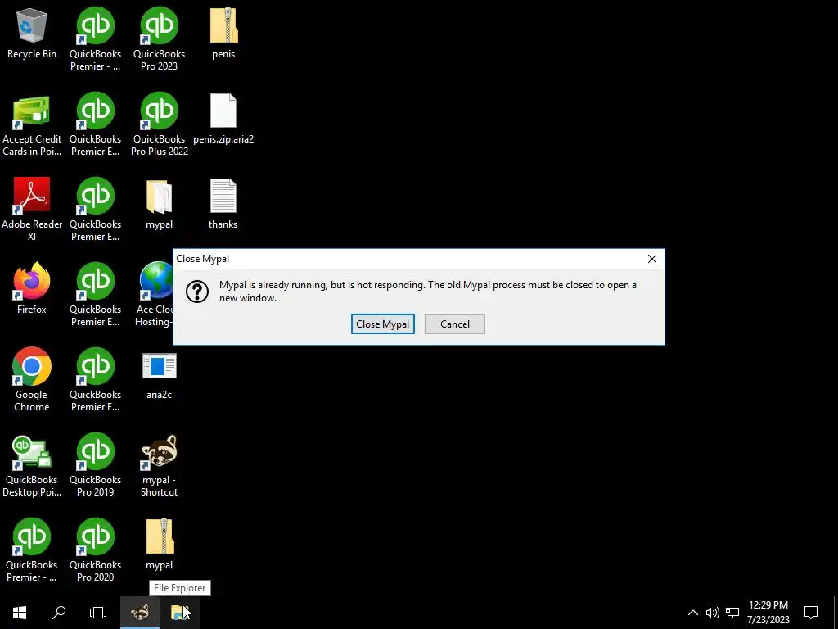
Task: Select the Adobe Reader XI shortcut
Action: pos(32,209)
